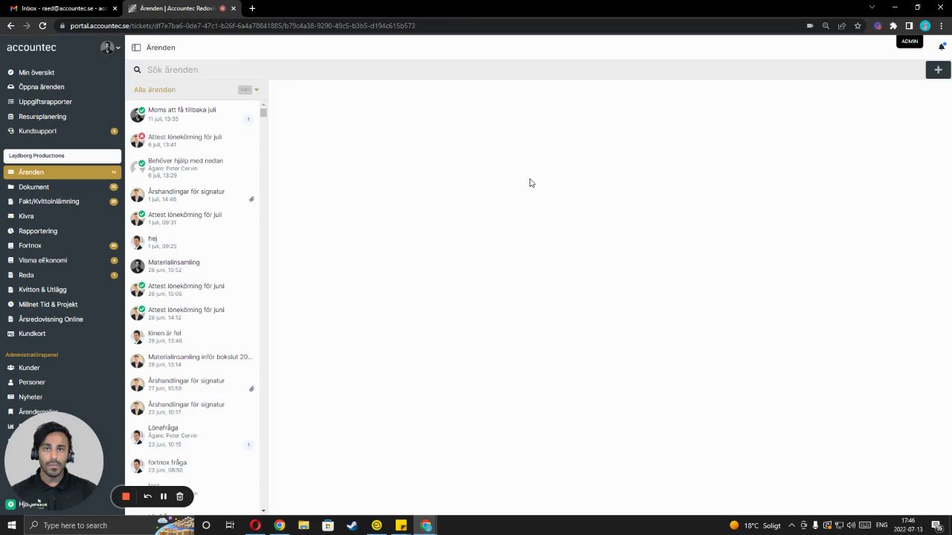The width and height of the screenshot is (952, 535).
Task: Open Materialinsamling inför bokslut ticket
Action: pyautogui.click(x=193, y=360)
